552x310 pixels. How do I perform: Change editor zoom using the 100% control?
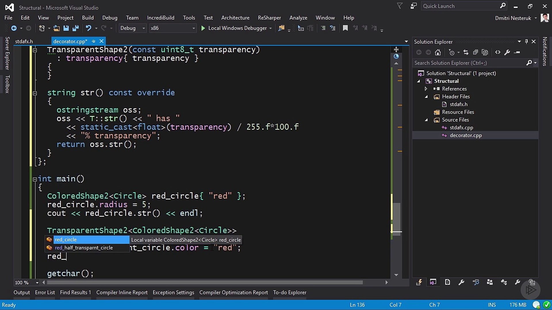coord(26,282)
